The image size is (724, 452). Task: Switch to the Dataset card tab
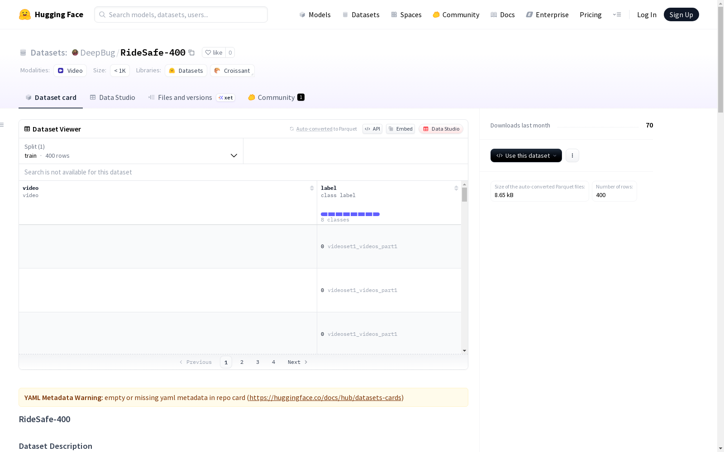(51, 97)
